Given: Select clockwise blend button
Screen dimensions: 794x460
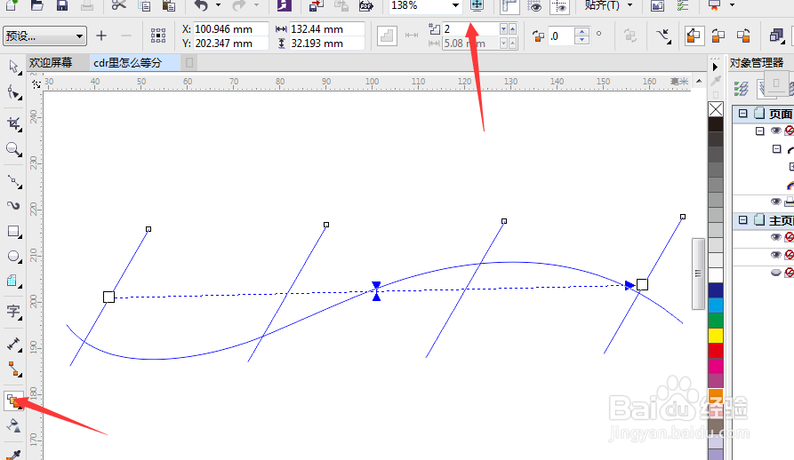Looking at the screenshot, I should point(718,36).
